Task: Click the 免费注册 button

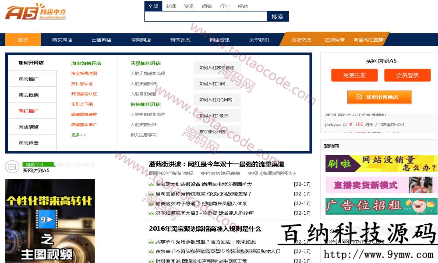Action: coord(354,75)
